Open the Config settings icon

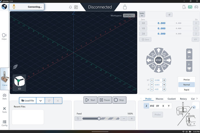pos(4,123)
